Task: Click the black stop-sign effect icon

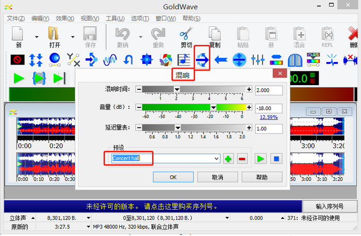Action: [18, 60]
